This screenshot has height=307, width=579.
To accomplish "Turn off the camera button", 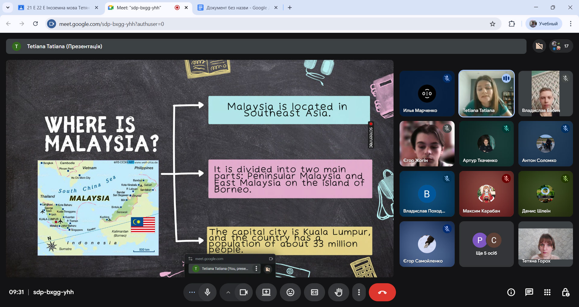I will click(243, 292).
